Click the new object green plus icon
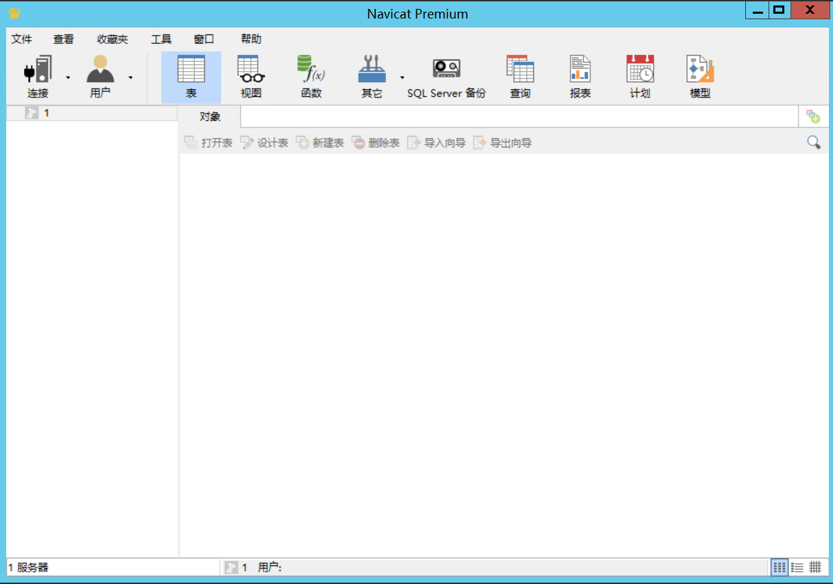Screen dimensions: 833x584 tap(814, 116)
